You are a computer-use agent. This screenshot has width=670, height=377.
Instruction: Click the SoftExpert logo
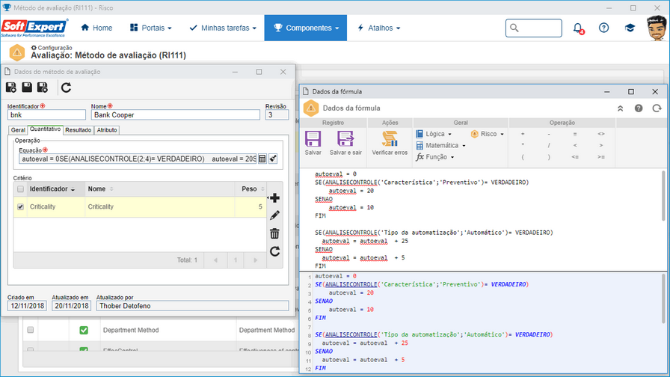[34, 28]
